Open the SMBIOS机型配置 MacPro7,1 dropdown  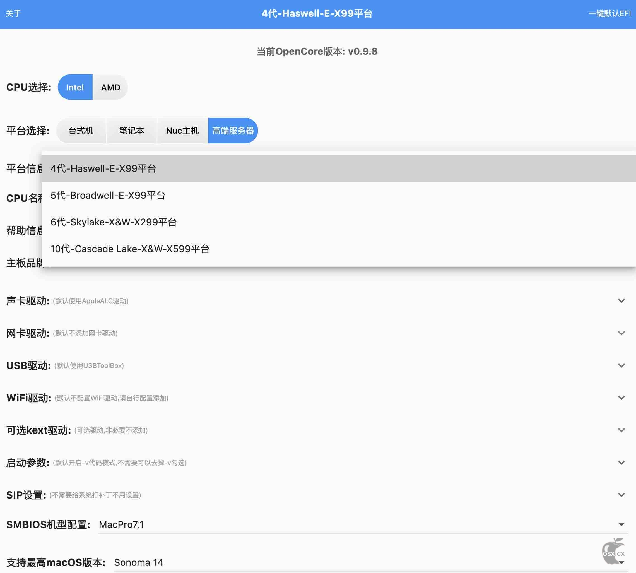(363, 524)
